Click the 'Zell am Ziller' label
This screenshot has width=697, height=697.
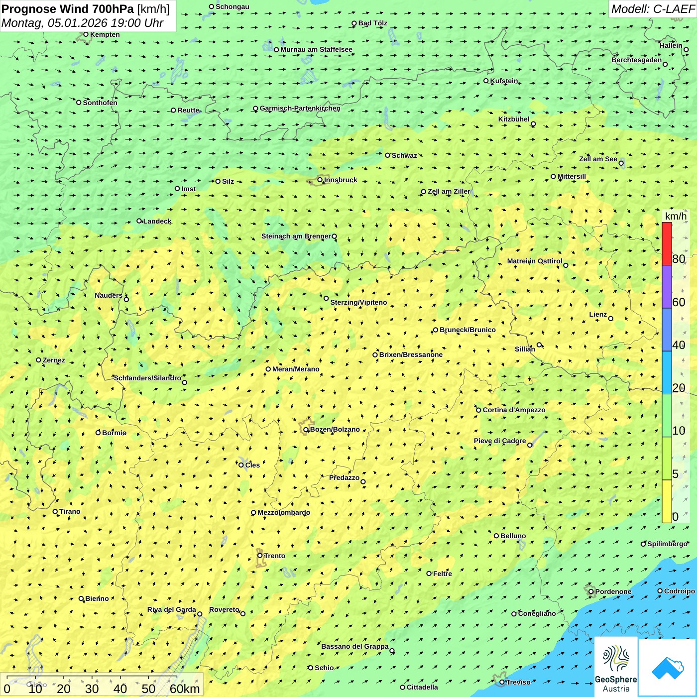coord(449,191)
